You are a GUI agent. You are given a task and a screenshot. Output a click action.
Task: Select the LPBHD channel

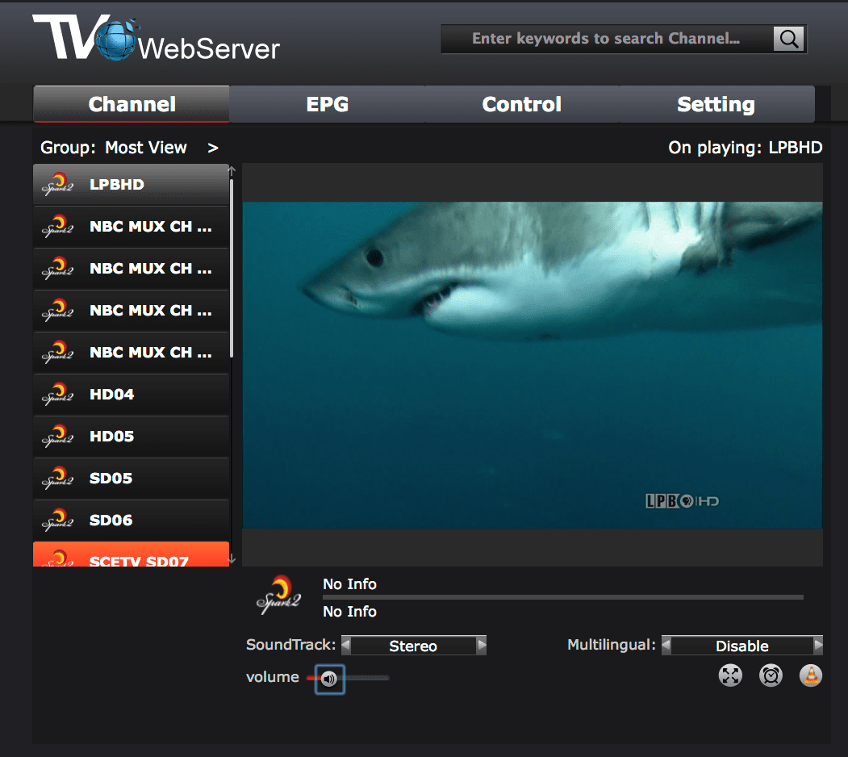131,185
